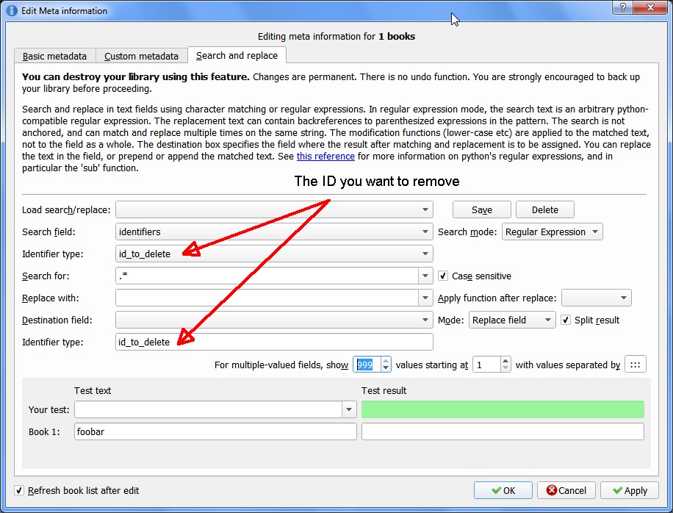Decrease the show values count spinner
The image size is (673, 513).
click(386, 368)
